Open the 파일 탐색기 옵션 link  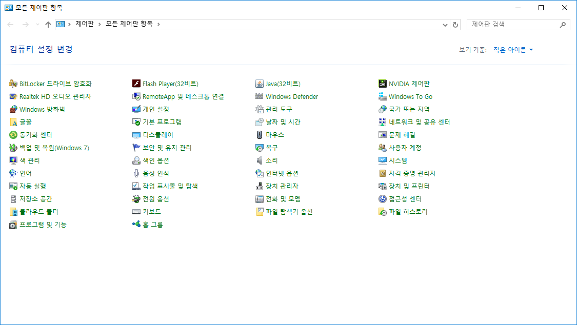coord(289,212)
